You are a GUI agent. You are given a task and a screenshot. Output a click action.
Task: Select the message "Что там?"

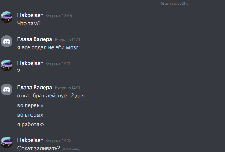point(29,23)
